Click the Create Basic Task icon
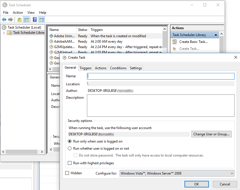The height and width of the screenshot is (190, 240). 174,42
